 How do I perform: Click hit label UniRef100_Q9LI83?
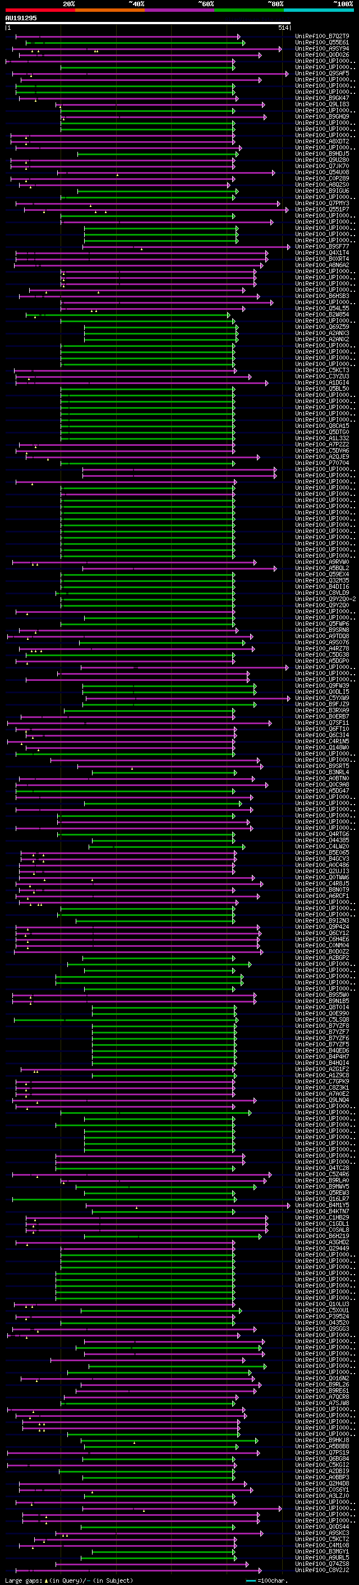point(322,105)
